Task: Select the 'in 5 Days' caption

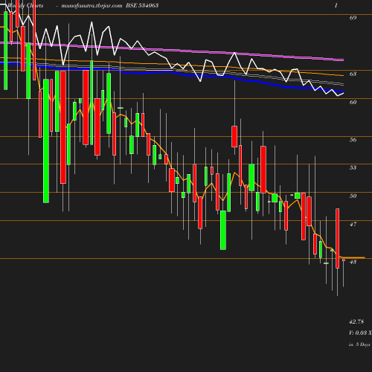Action: pos(359,344)
